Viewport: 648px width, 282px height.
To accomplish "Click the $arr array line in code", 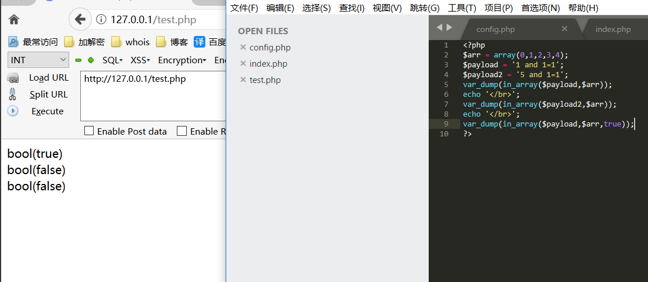I will click(516, 55).
